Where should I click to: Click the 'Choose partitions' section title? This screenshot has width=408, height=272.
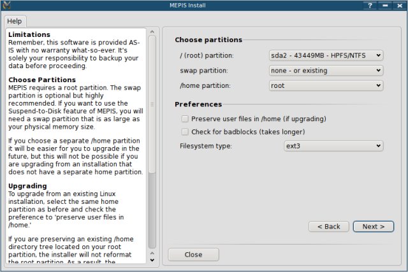coord(208,39)
